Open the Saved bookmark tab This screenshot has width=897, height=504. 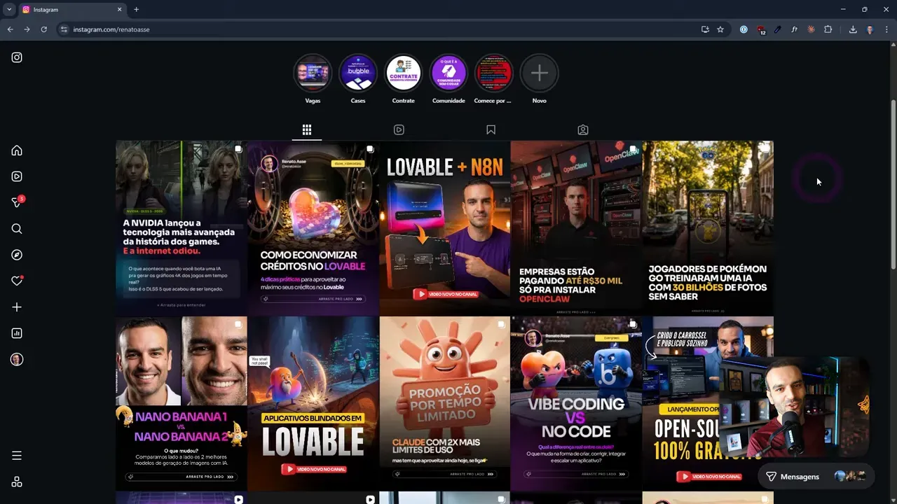click(491, 129)
